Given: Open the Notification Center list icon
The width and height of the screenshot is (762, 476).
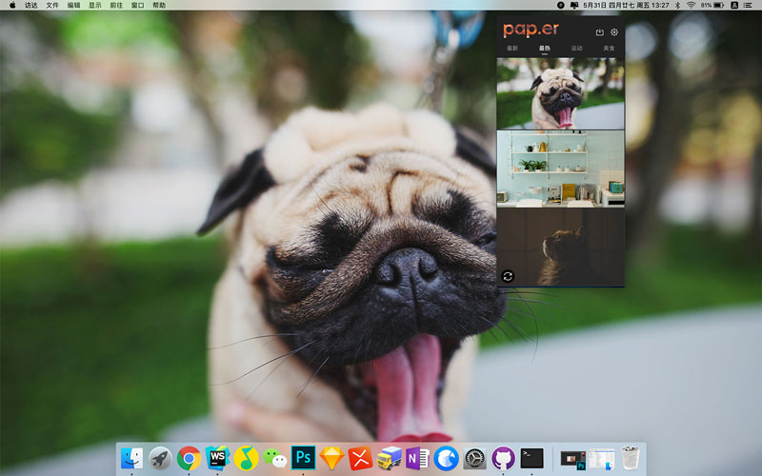Looking at the screenshot, I should click(749, 5).
